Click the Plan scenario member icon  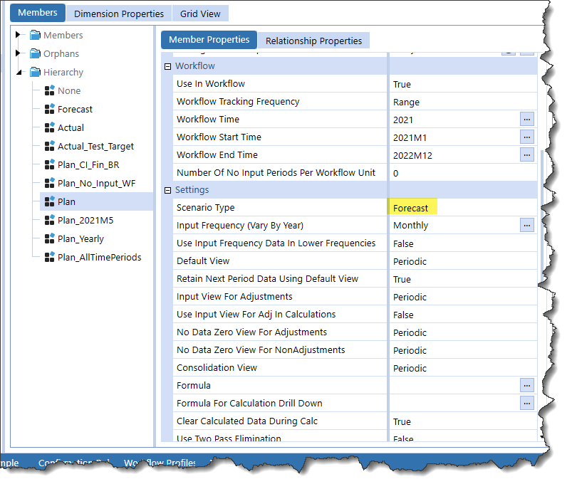coord(50,201)
